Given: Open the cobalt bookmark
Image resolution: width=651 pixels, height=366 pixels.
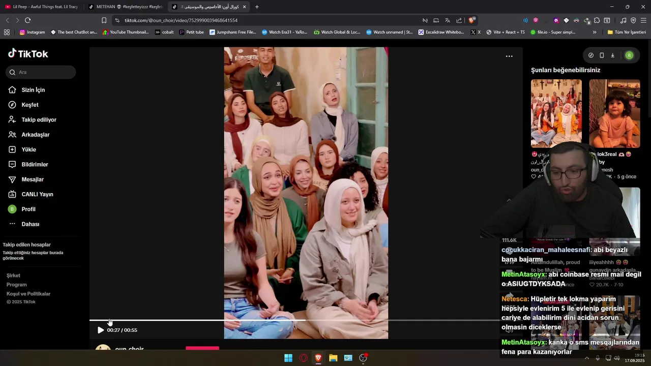Looking at the screenshot, I should pyautogui.click(x=164, y=32).
